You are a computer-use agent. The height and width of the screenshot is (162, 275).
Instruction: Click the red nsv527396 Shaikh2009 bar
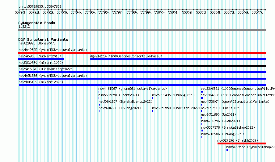tap(242, 143)
